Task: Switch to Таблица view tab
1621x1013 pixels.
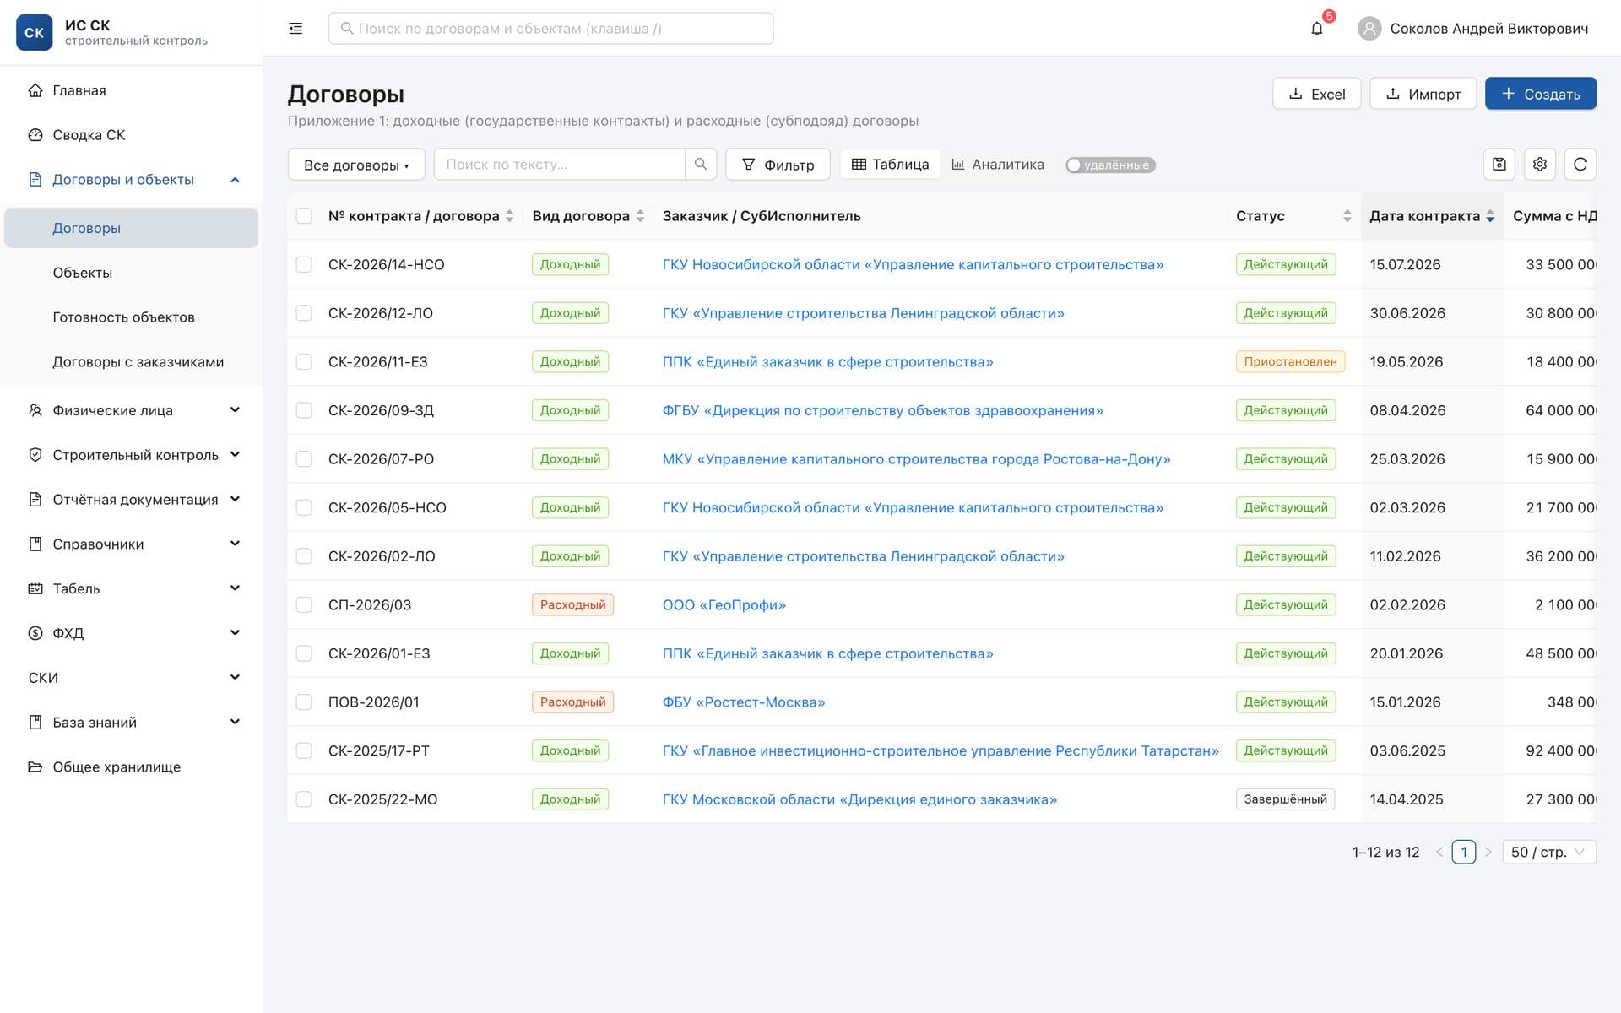Action: coord(890,165)
